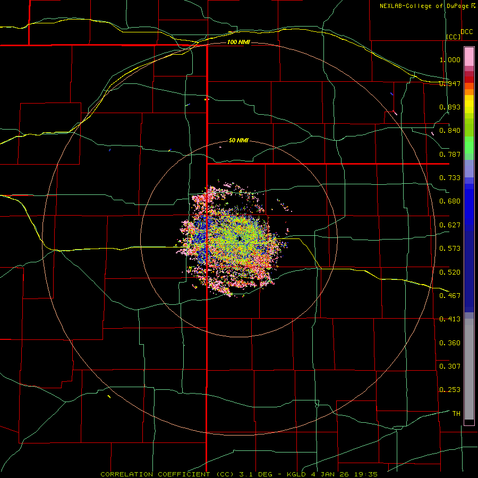This screenshot has width=478, height=478.
Task: Click the TH label on color scale
Action: [456, 414]
